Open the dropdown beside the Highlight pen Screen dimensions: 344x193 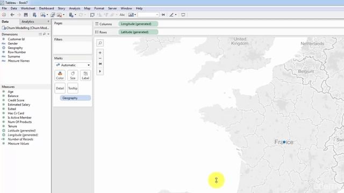[x=176, y=14]
